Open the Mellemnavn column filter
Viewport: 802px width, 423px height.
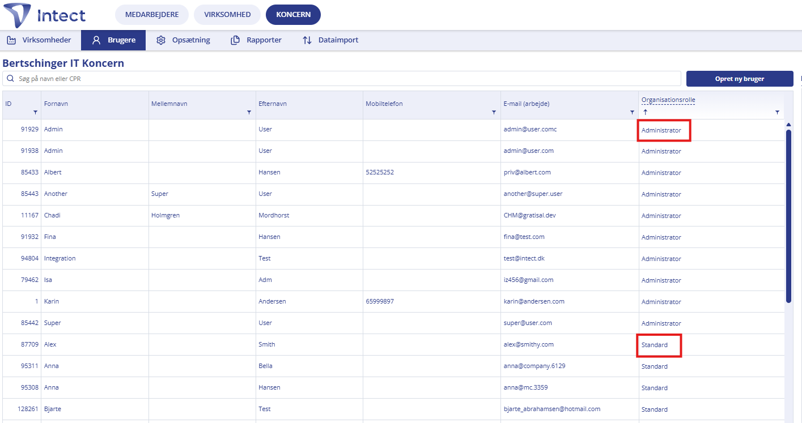(x=249, y=113)
